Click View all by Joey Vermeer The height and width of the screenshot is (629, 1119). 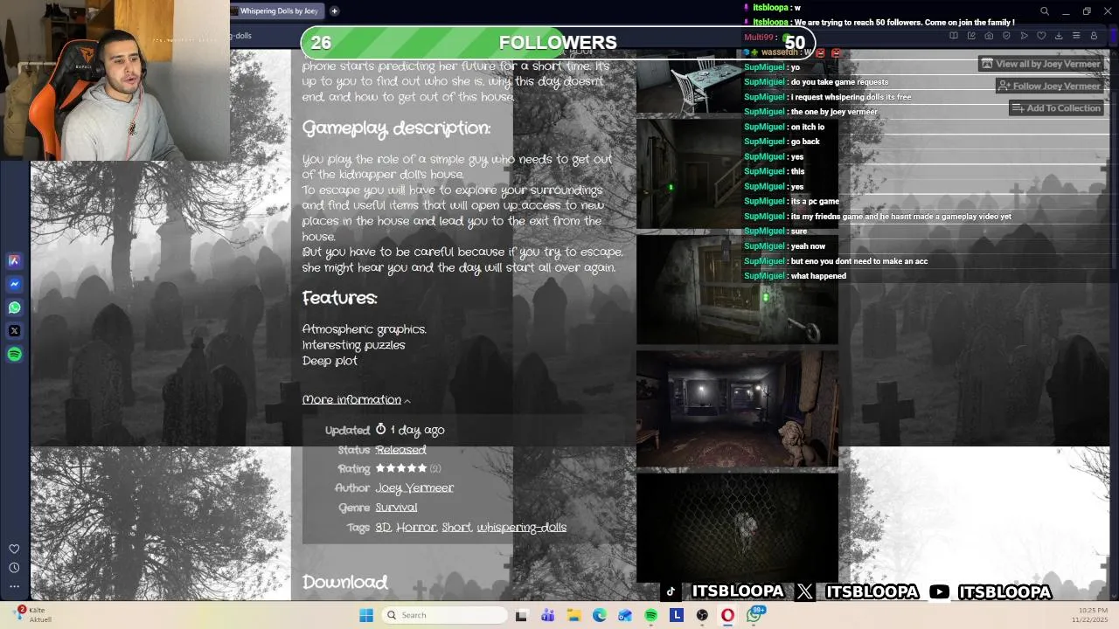click(x=1040, y=64)
